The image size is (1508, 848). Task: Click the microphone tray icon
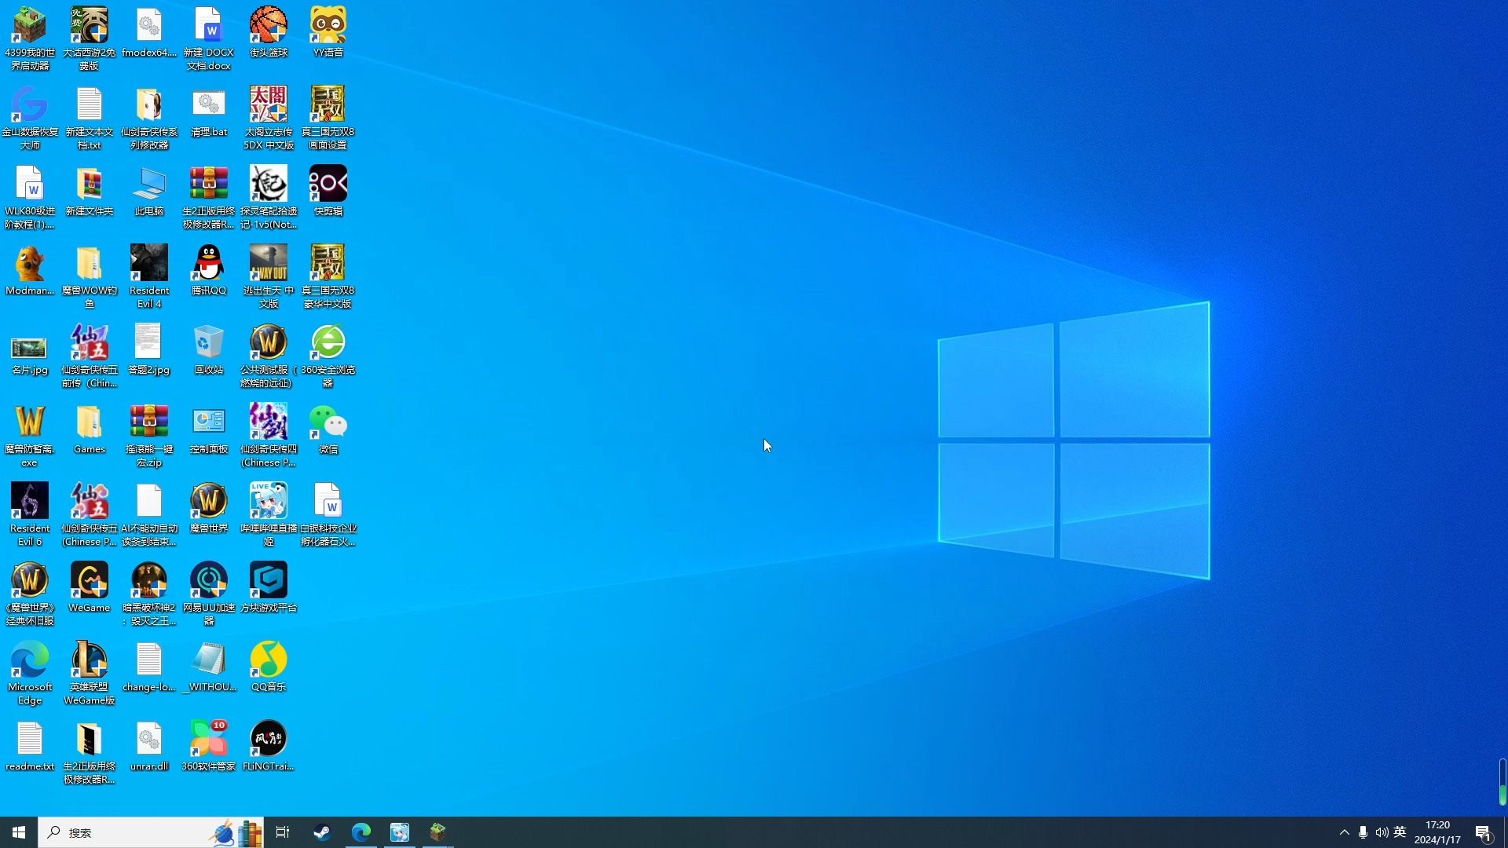[x=1363, y=832]
